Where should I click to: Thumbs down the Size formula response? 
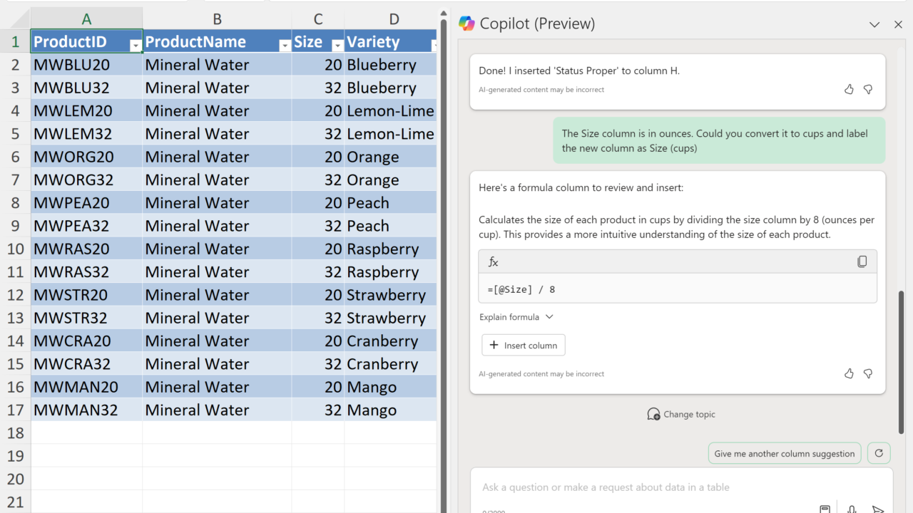[868, 373]
